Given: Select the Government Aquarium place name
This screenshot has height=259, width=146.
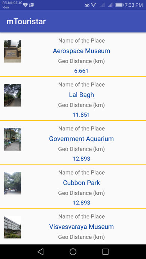Looking at the screenshot, I should click(82, 139).
